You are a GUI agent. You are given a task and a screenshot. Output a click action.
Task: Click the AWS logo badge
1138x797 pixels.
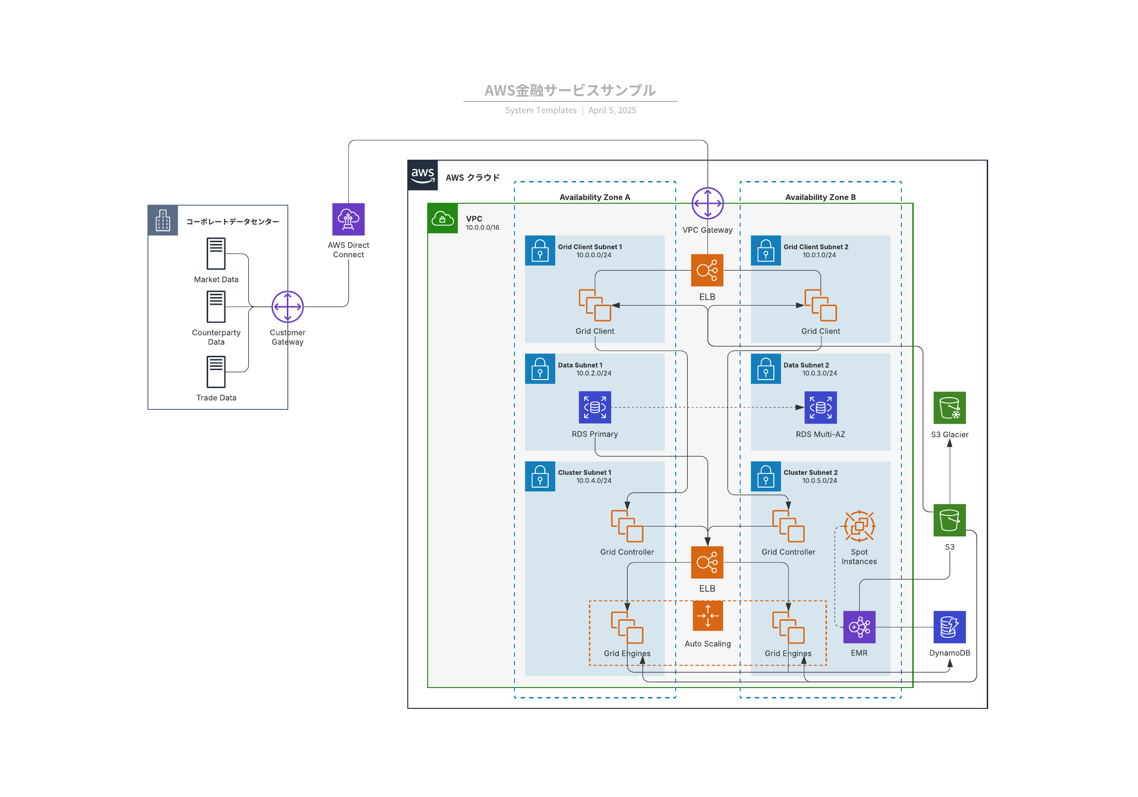pyautogui.click(x=422, y=175)
